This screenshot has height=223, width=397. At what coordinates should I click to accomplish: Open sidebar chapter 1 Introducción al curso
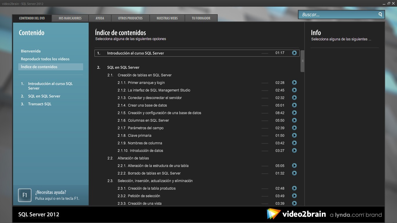51,86
